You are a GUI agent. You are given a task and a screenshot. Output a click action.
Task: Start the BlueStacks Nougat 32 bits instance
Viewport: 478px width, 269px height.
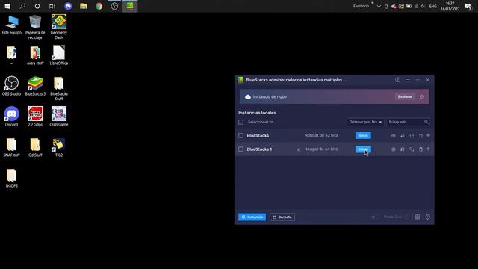(x=363, y=135)
